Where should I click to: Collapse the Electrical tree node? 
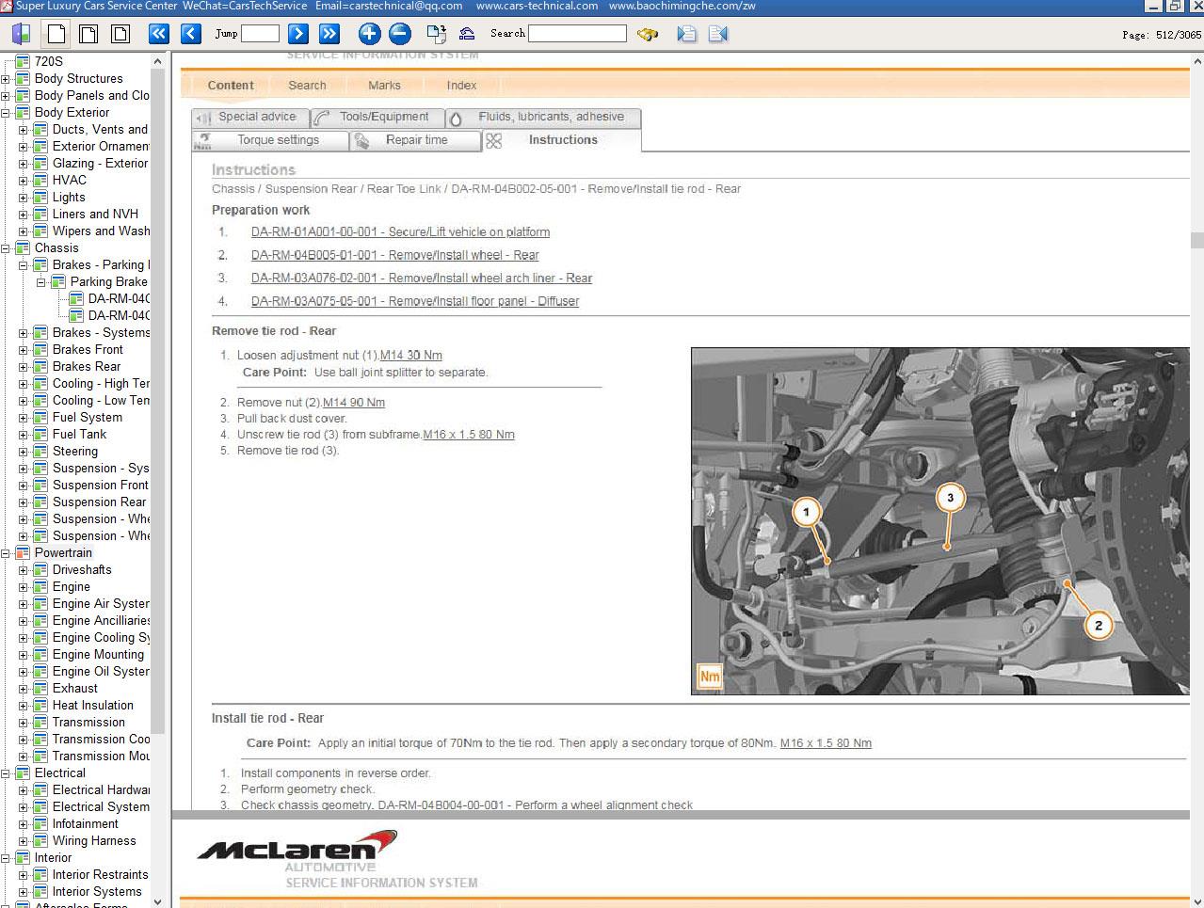tap(6, 773)
